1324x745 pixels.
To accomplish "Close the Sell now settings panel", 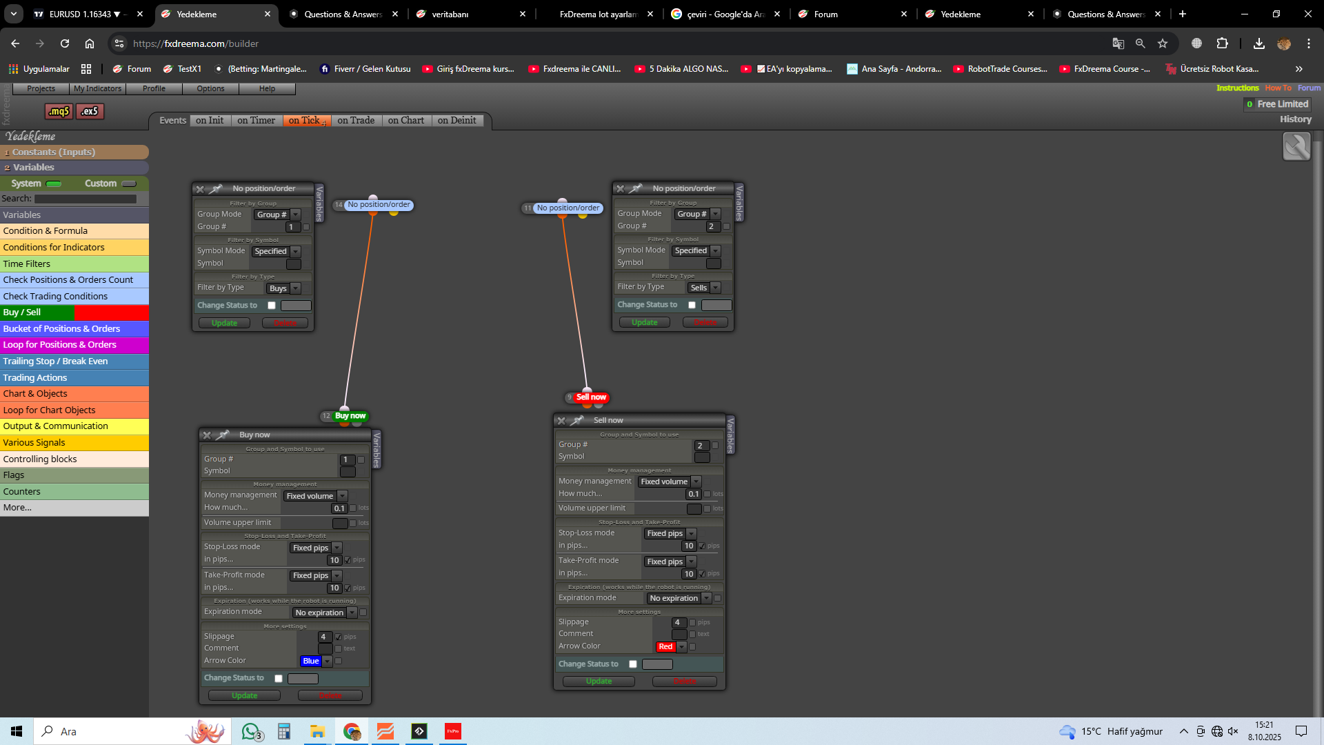I will (561, 420).
